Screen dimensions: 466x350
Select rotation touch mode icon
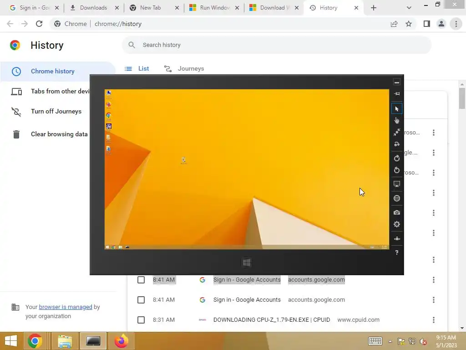(397, 144)
